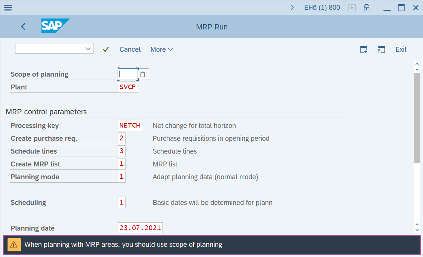Click the SAP logo in the header
The width and height of the screenshot is (423, 257).
click(55, 26)
